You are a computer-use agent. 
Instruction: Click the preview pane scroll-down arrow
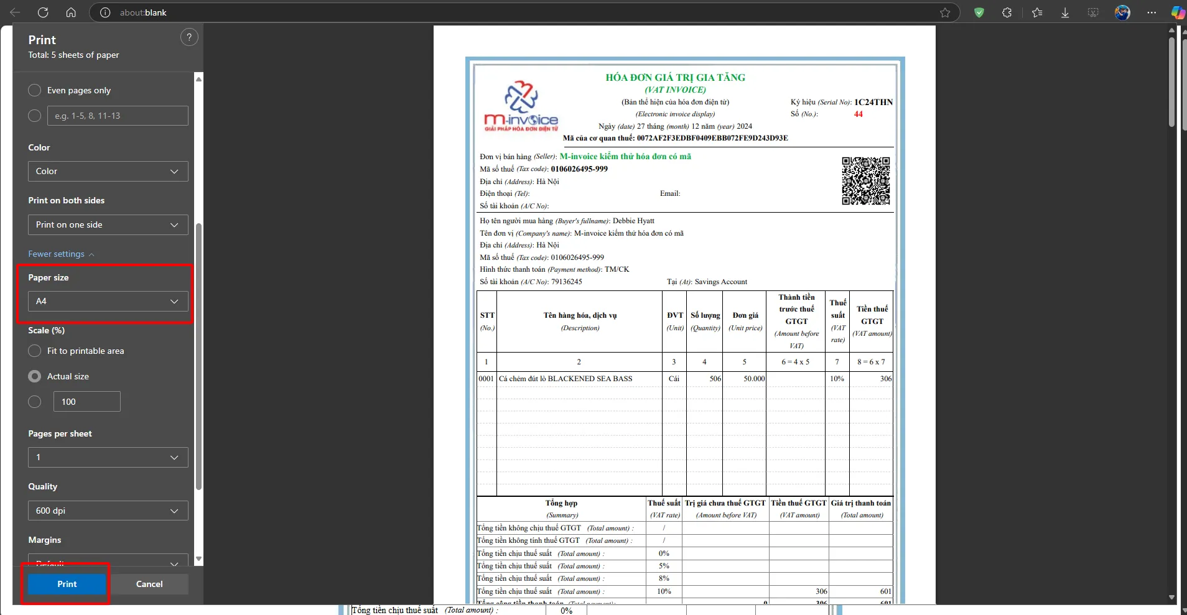(1171, 597)
